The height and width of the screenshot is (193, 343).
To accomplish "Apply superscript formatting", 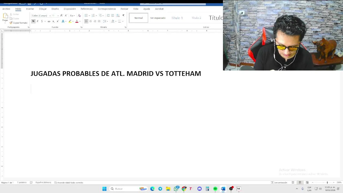I will tap(57, 21).
